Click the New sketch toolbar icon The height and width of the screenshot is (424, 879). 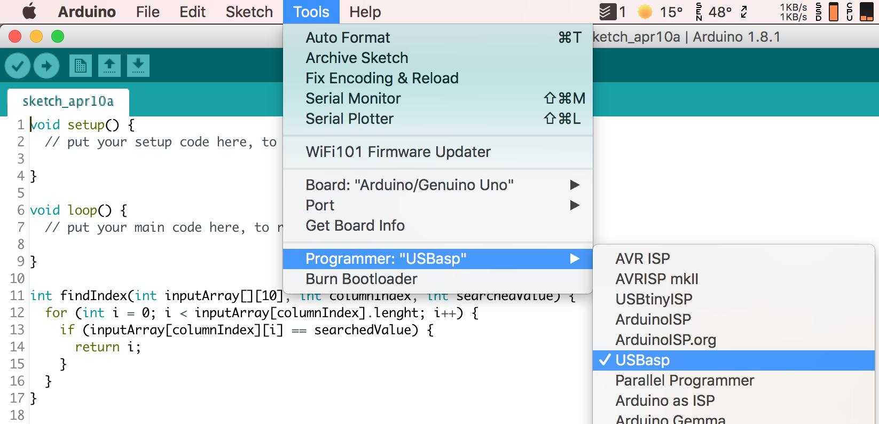[x=81, y=66]
